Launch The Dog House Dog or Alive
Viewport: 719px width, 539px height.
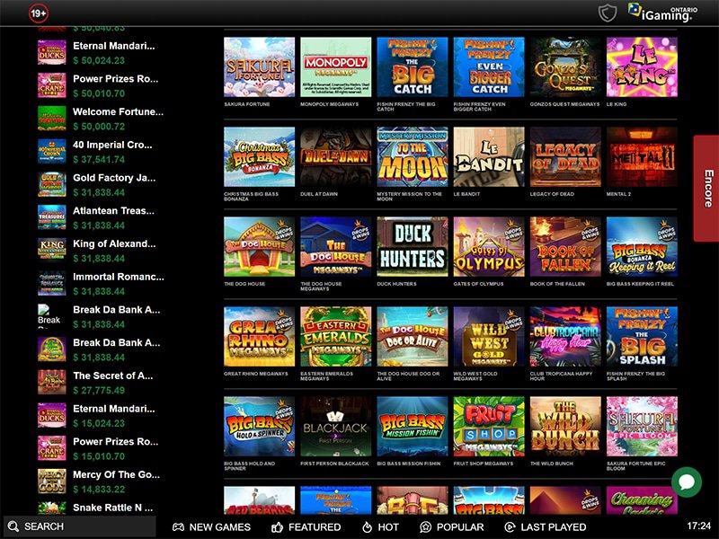click(413, 336)
